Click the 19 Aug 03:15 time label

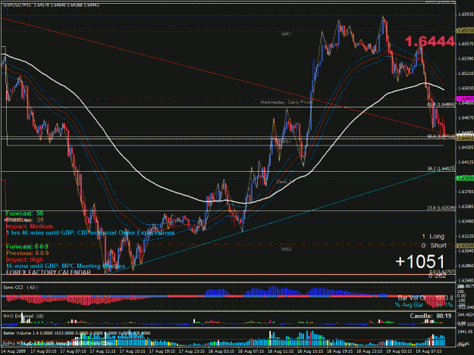[x=399, y=351]
